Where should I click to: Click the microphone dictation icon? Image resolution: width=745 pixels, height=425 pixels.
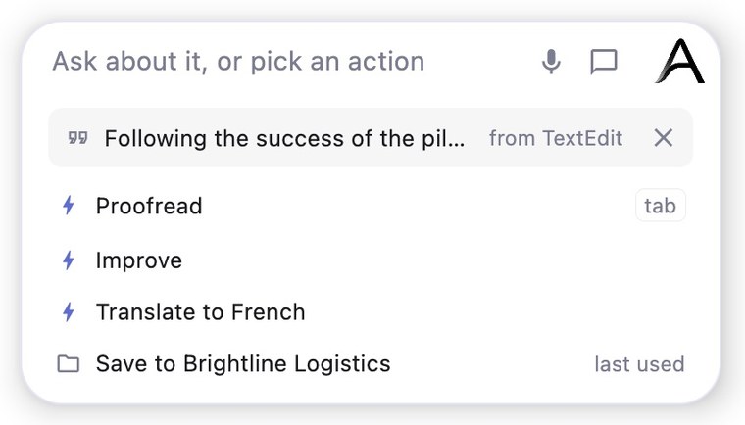pyautogui.click(x=551, y=62)
